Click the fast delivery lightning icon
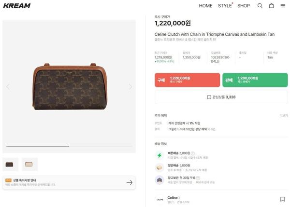Screen dimensions: 290x207 [159, 155]
